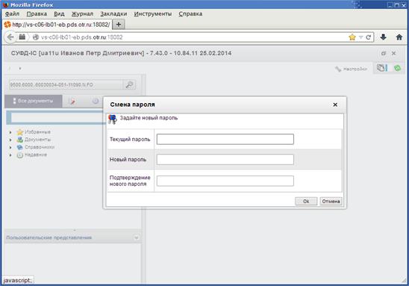409x286 pixels.
Task: Select the Все документы tab
Action: point(34,101)
